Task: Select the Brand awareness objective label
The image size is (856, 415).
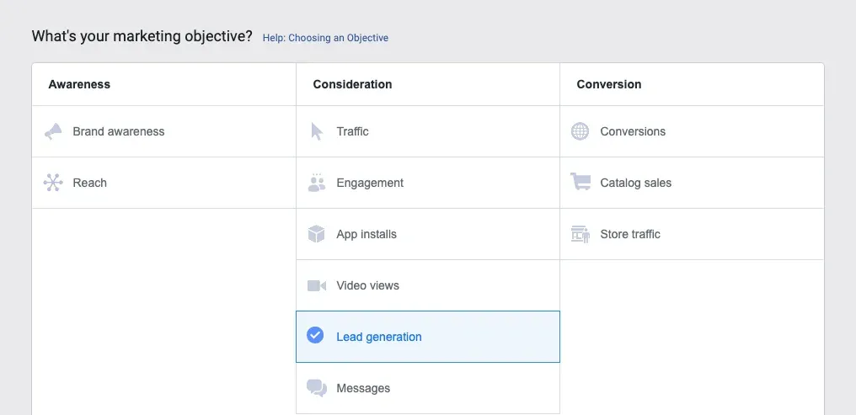Action: click(x=119, y=131)
